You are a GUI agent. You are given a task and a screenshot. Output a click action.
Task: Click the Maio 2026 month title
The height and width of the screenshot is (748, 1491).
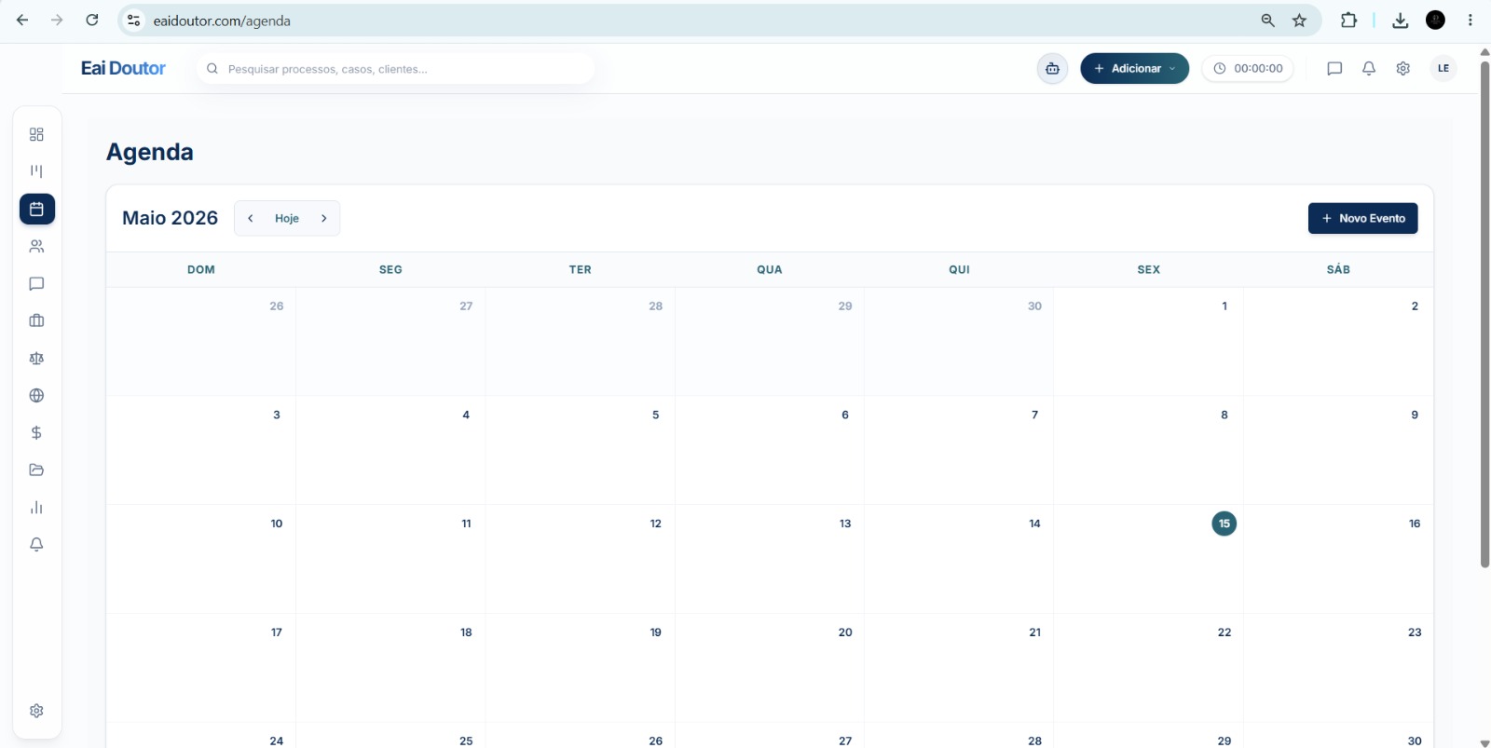[x=170, y=218]
